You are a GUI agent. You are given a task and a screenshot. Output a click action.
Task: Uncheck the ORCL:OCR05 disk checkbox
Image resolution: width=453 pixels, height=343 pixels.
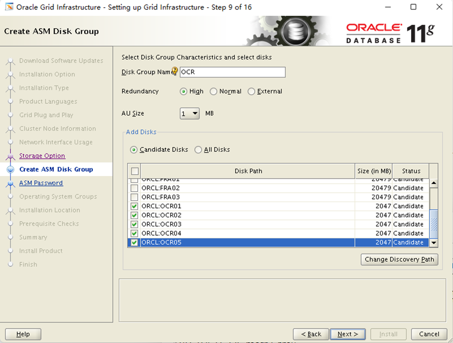coord(135,242)
